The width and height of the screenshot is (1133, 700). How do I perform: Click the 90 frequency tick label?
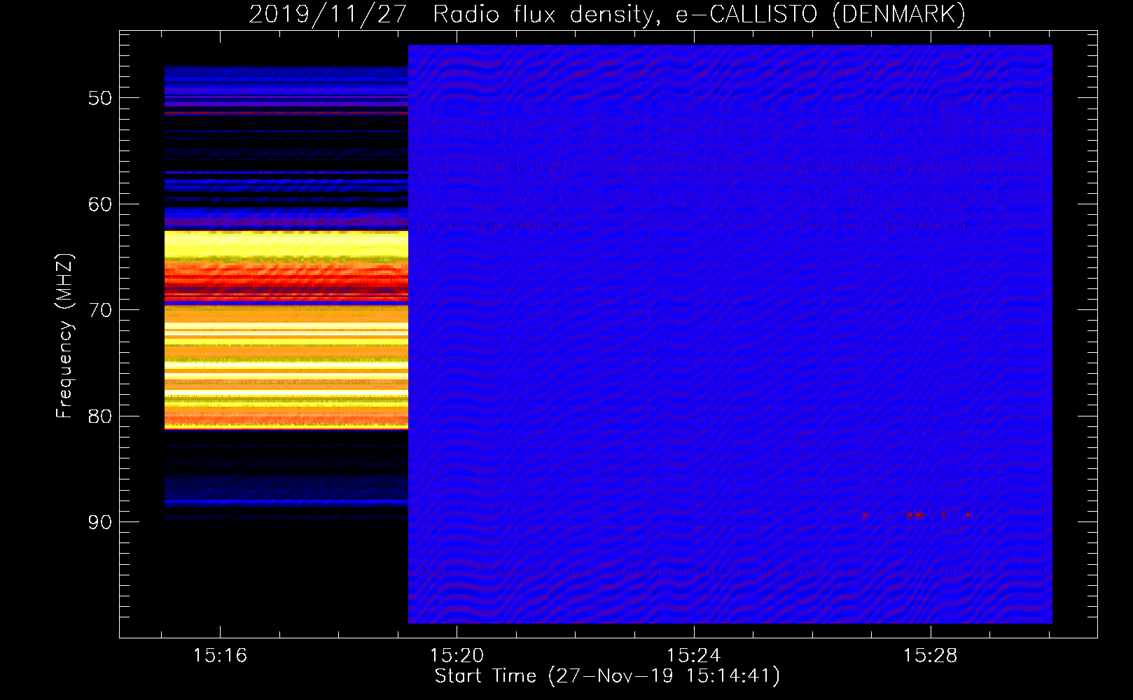[100, 522]
